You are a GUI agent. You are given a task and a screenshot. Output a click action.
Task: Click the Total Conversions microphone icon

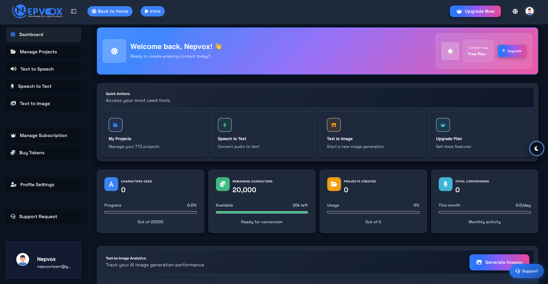coord(445,184)
